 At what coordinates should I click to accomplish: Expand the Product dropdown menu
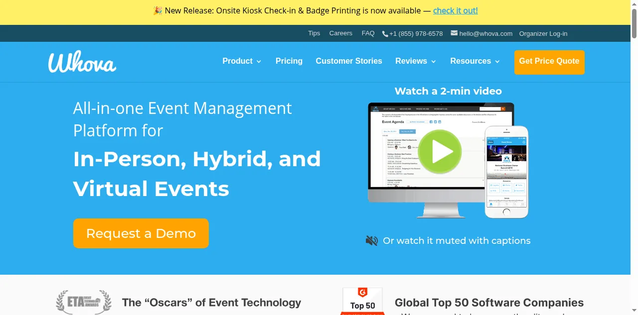click(242, 61)
